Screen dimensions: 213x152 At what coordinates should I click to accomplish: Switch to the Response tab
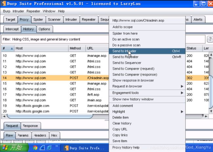(x=30, y=126)
